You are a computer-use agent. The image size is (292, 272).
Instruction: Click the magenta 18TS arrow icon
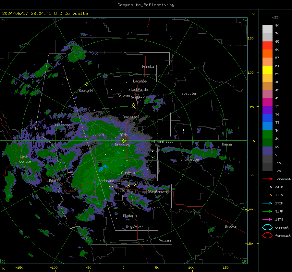267,220
